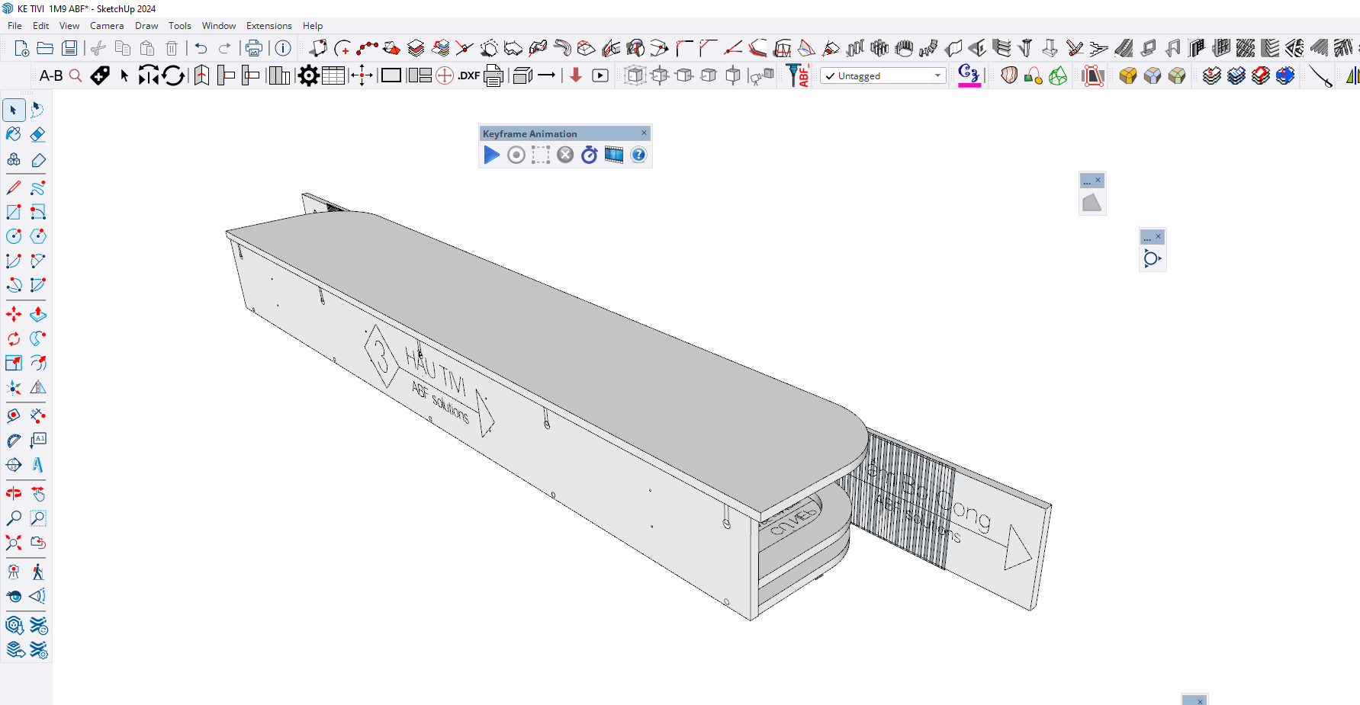Open Keyframe Animation help
Screen dimensions: 1360x705
click(x=638, y=155)
